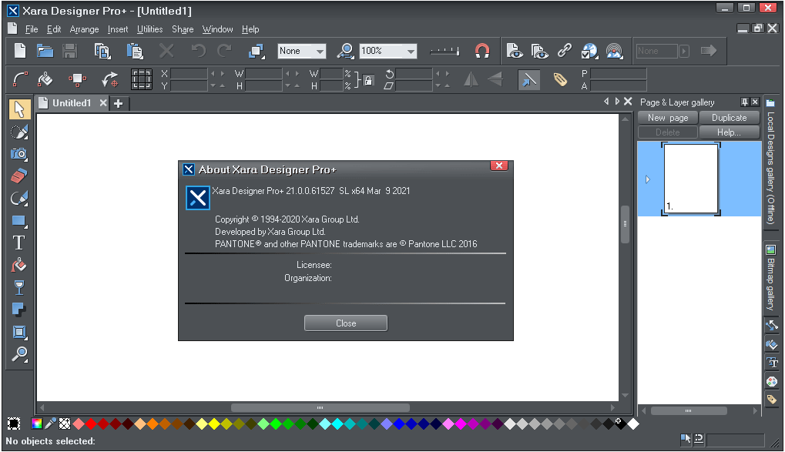Toggle the scale line widths arrow button
This screenshot has width=785, height=452.
[528, 79]
